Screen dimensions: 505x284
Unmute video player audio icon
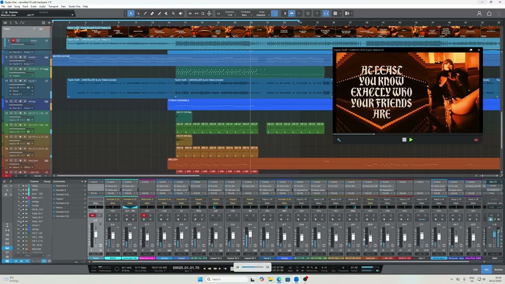[x=476, y=140]
